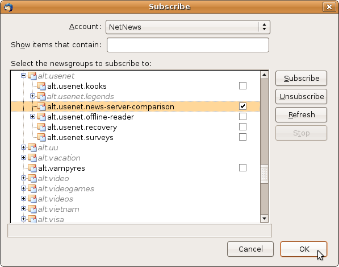Click the alt.usenet.recovery newsgroup icon
Screen dimensions: 339x267
click(x=41, y=127)
